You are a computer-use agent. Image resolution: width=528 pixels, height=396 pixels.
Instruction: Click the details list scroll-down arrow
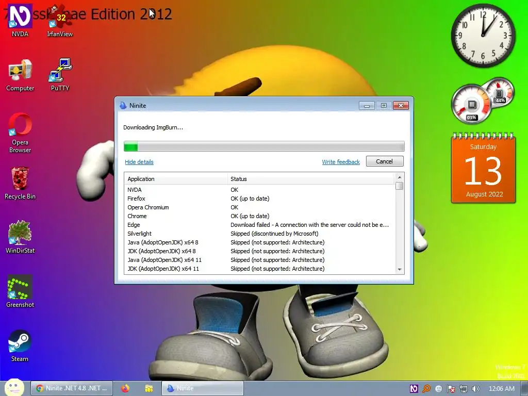pos(400,269)
